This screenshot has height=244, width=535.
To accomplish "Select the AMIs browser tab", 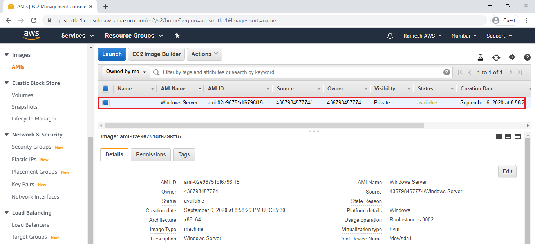I will [x=51, y=7].
